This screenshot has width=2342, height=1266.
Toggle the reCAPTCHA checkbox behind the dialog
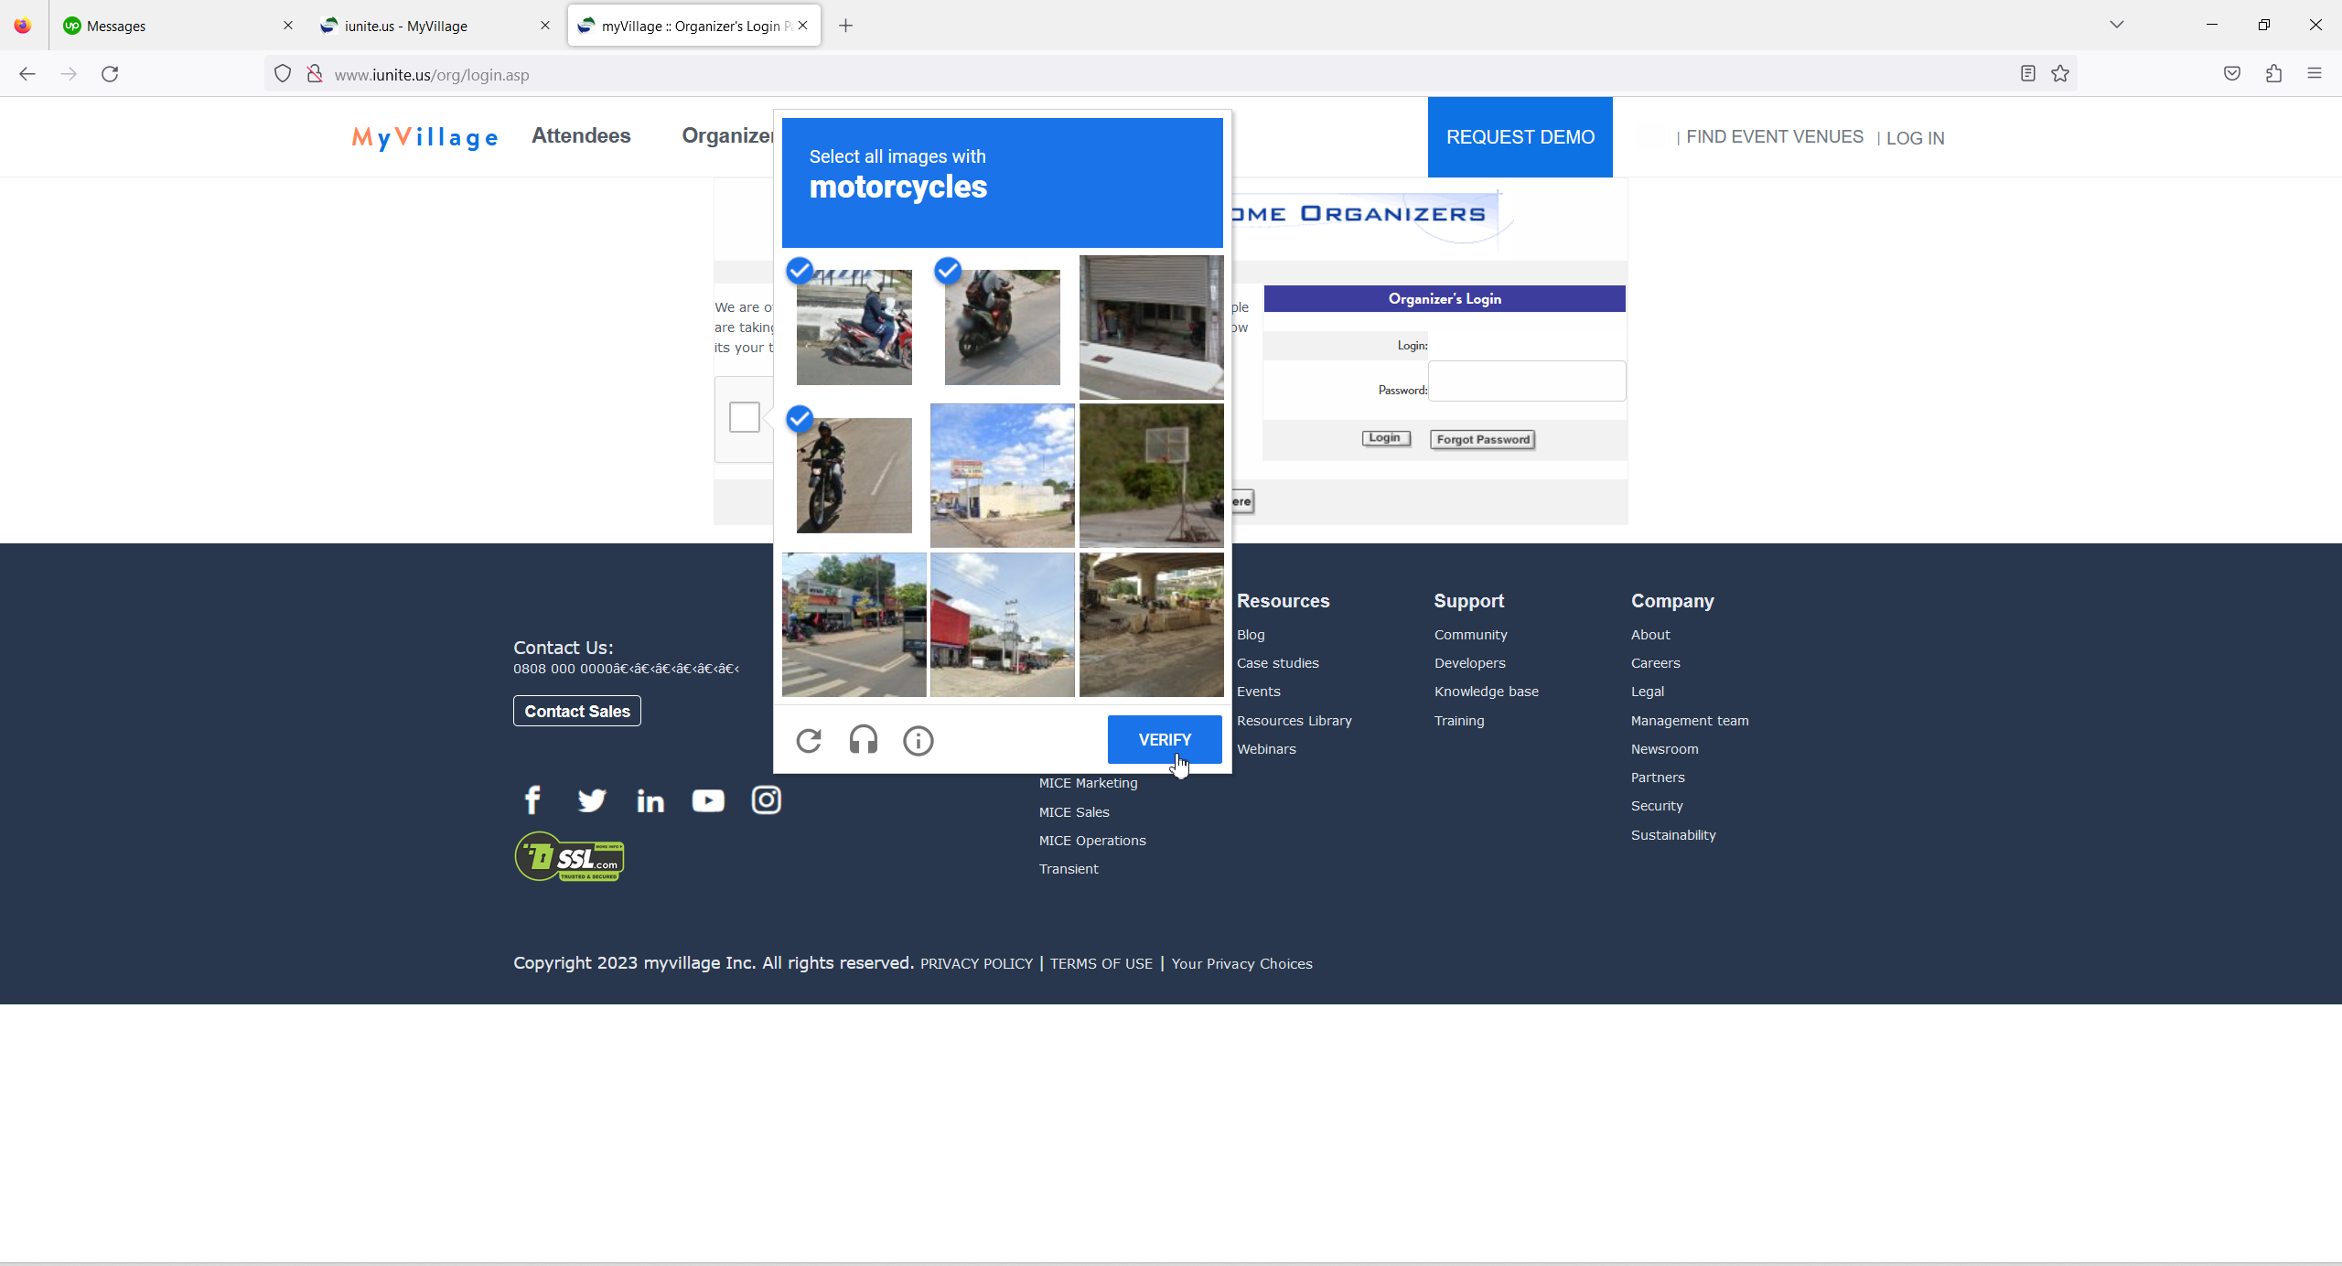744,417
